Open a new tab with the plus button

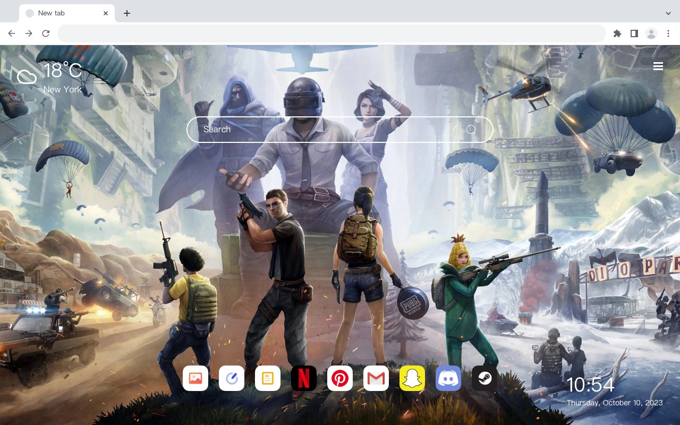click(126, 13)
